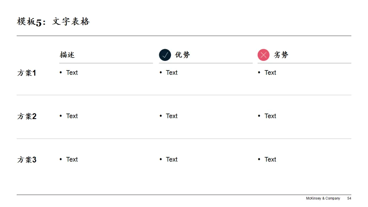
Task: Click the 描述 column header
Action: point(67,55)
